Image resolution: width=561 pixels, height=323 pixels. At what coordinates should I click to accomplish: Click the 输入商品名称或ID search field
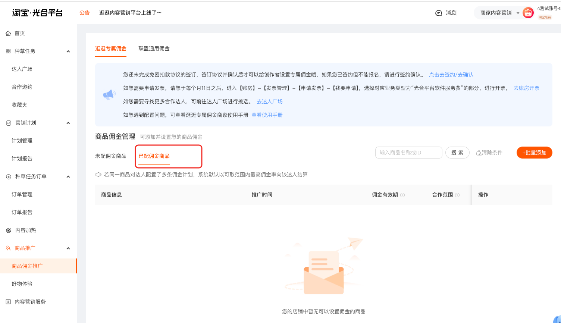pos(409,153)
